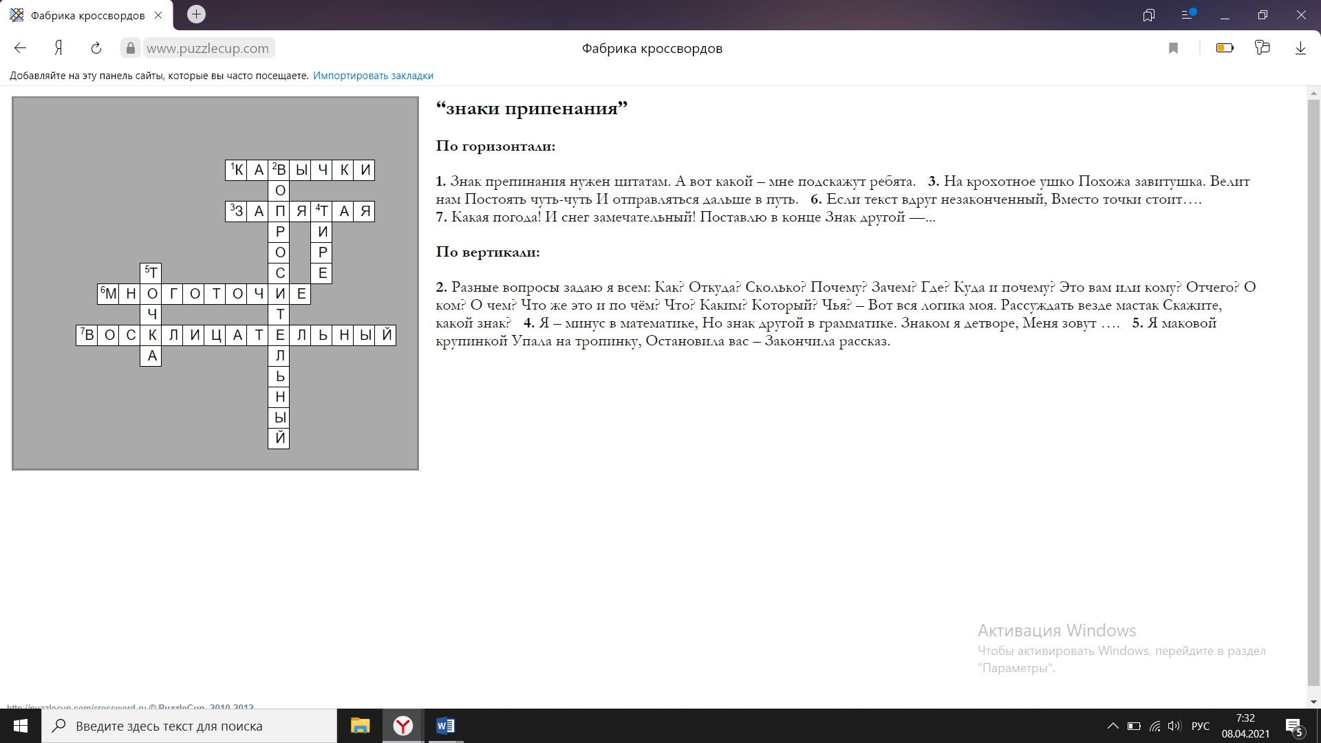
Task: Click the volume speaker tray icon
Action: click(1174, 726)
